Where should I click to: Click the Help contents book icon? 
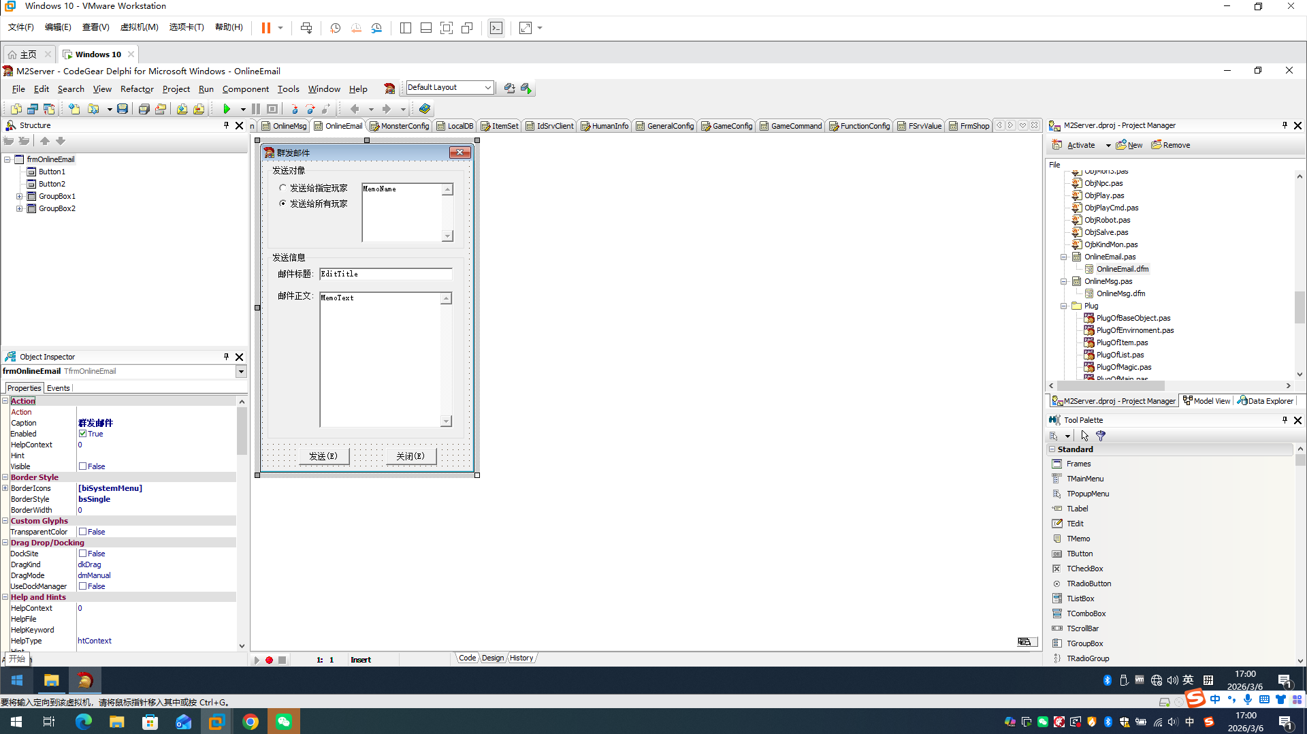(x=425, y=109)
